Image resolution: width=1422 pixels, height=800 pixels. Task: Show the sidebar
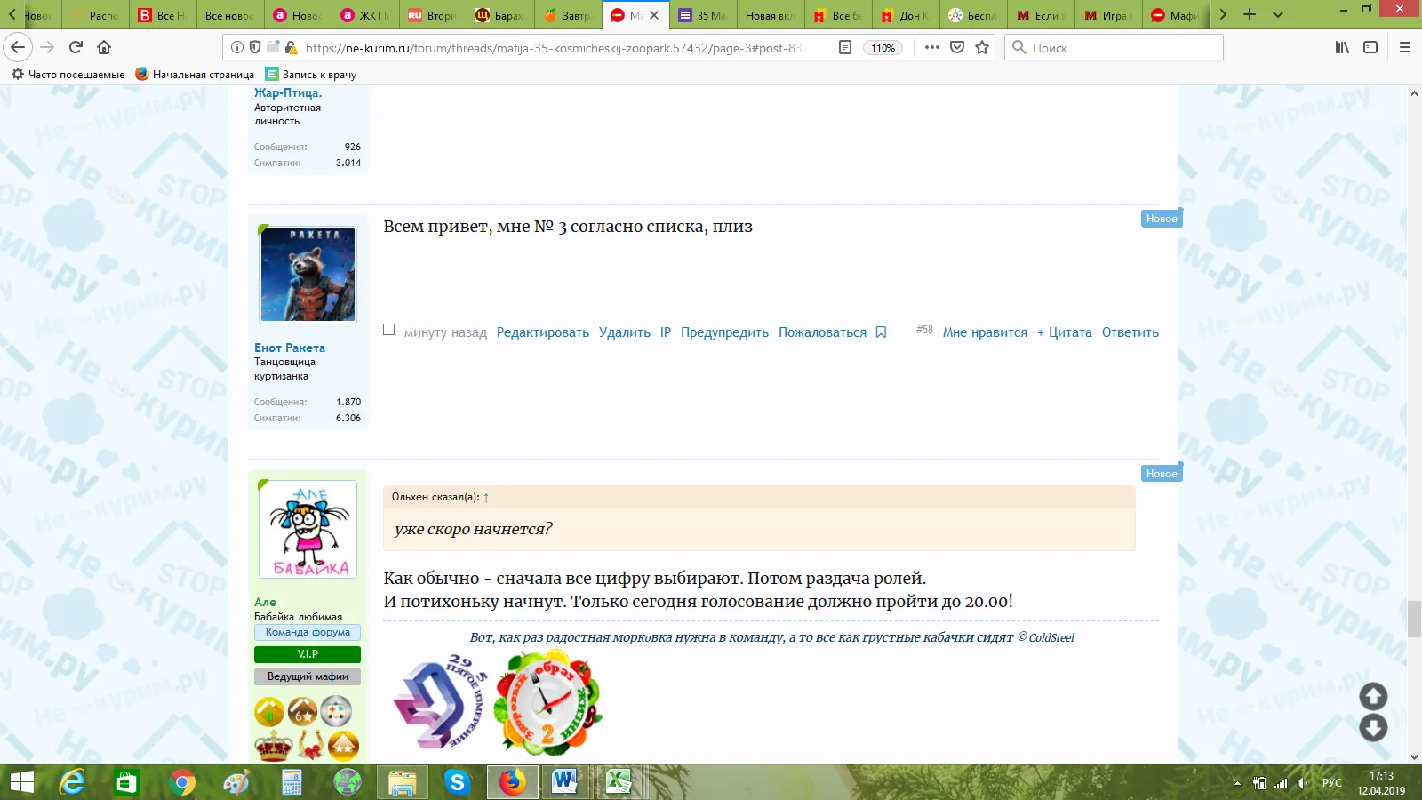coord(1370,47)
